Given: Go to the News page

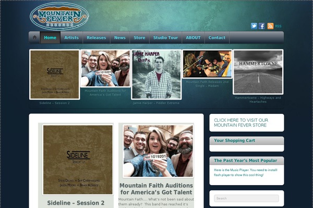Looking at the screenshot, I should pyautogui.click(x=120, y=37).
